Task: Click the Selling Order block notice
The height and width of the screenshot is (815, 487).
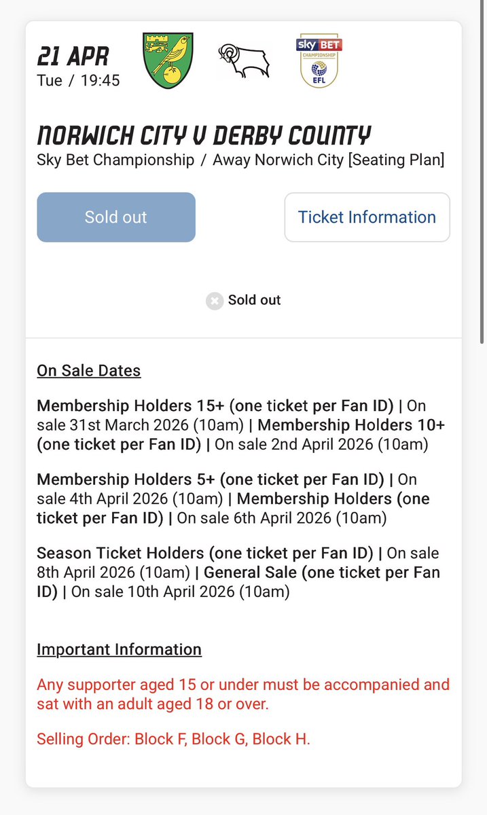Action: 173,739
